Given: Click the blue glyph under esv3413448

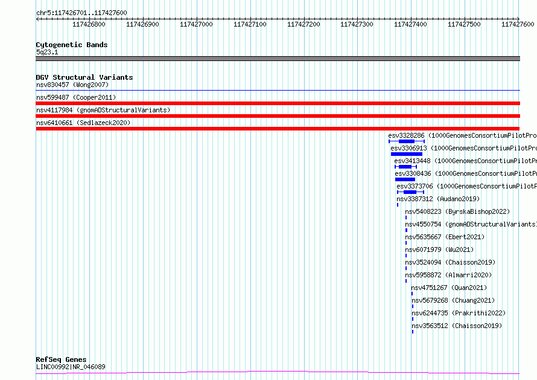Looking at the screenshot, I should coord(405,167).
